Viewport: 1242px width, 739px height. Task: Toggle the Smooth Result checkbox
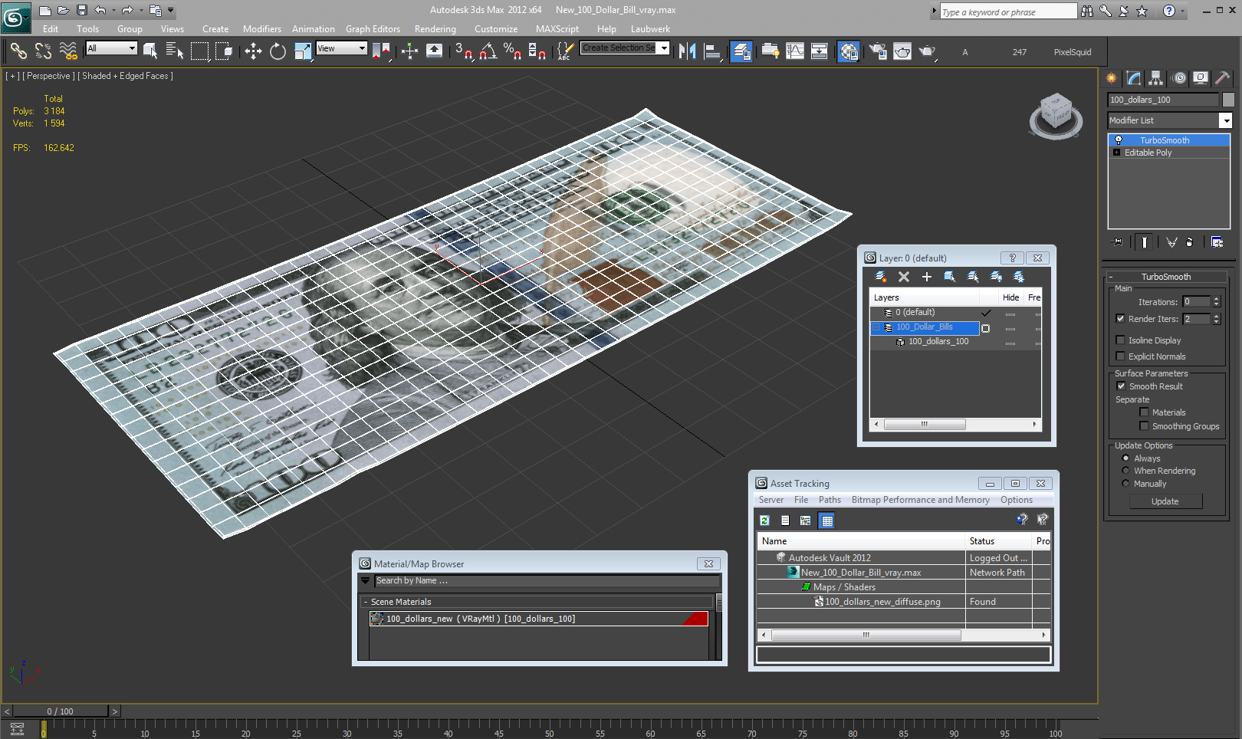(x=1121, y=386)
